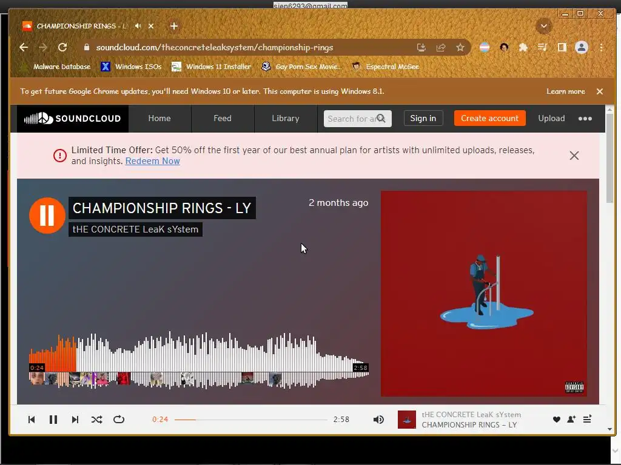Screen dimensions: 621x465
Task: Toggle shuffle in the player bar
Action: tap(96, 420)
